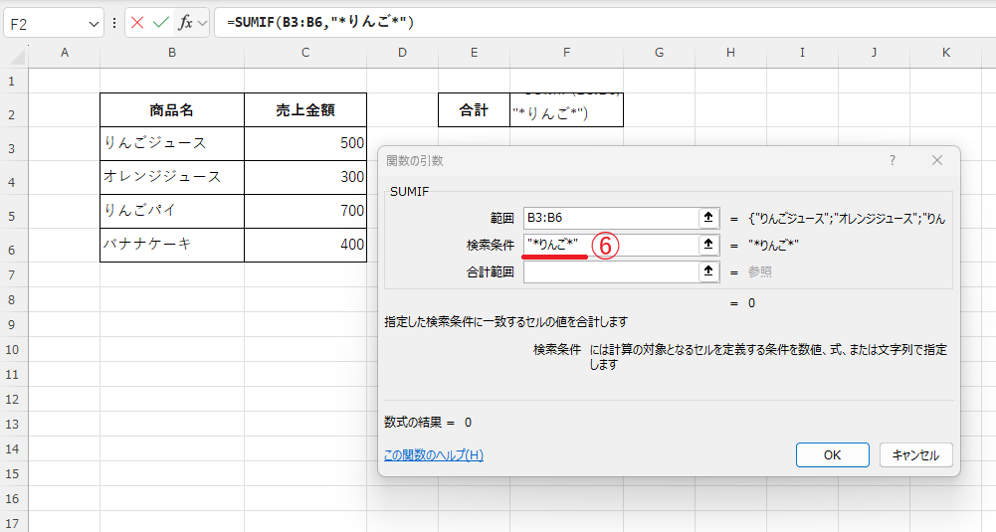Click the オレンジジュース cell

pos(172,177)
